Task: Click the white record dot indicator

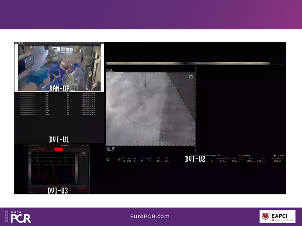Action: 274,155
